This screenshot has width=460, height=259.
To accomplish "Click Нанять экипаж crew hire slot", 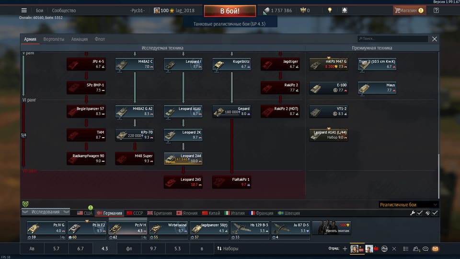I will click(332, 228).
